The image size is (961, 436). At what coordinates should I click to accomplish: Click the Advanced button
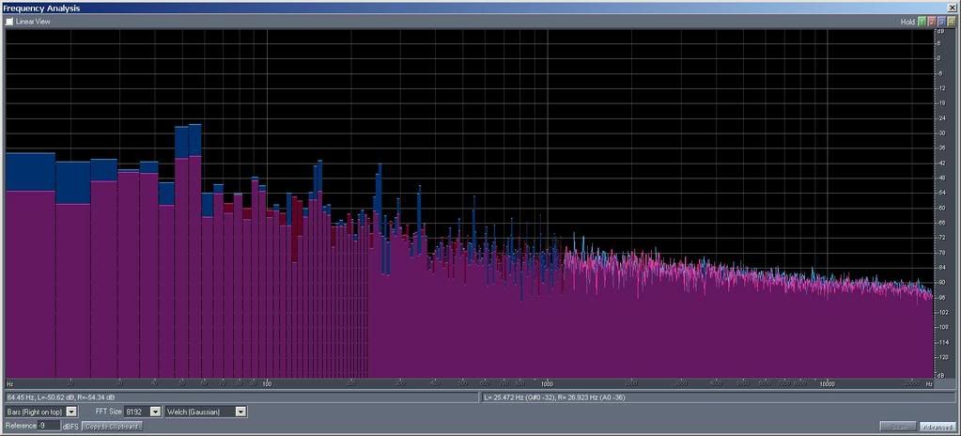[937, 427]
